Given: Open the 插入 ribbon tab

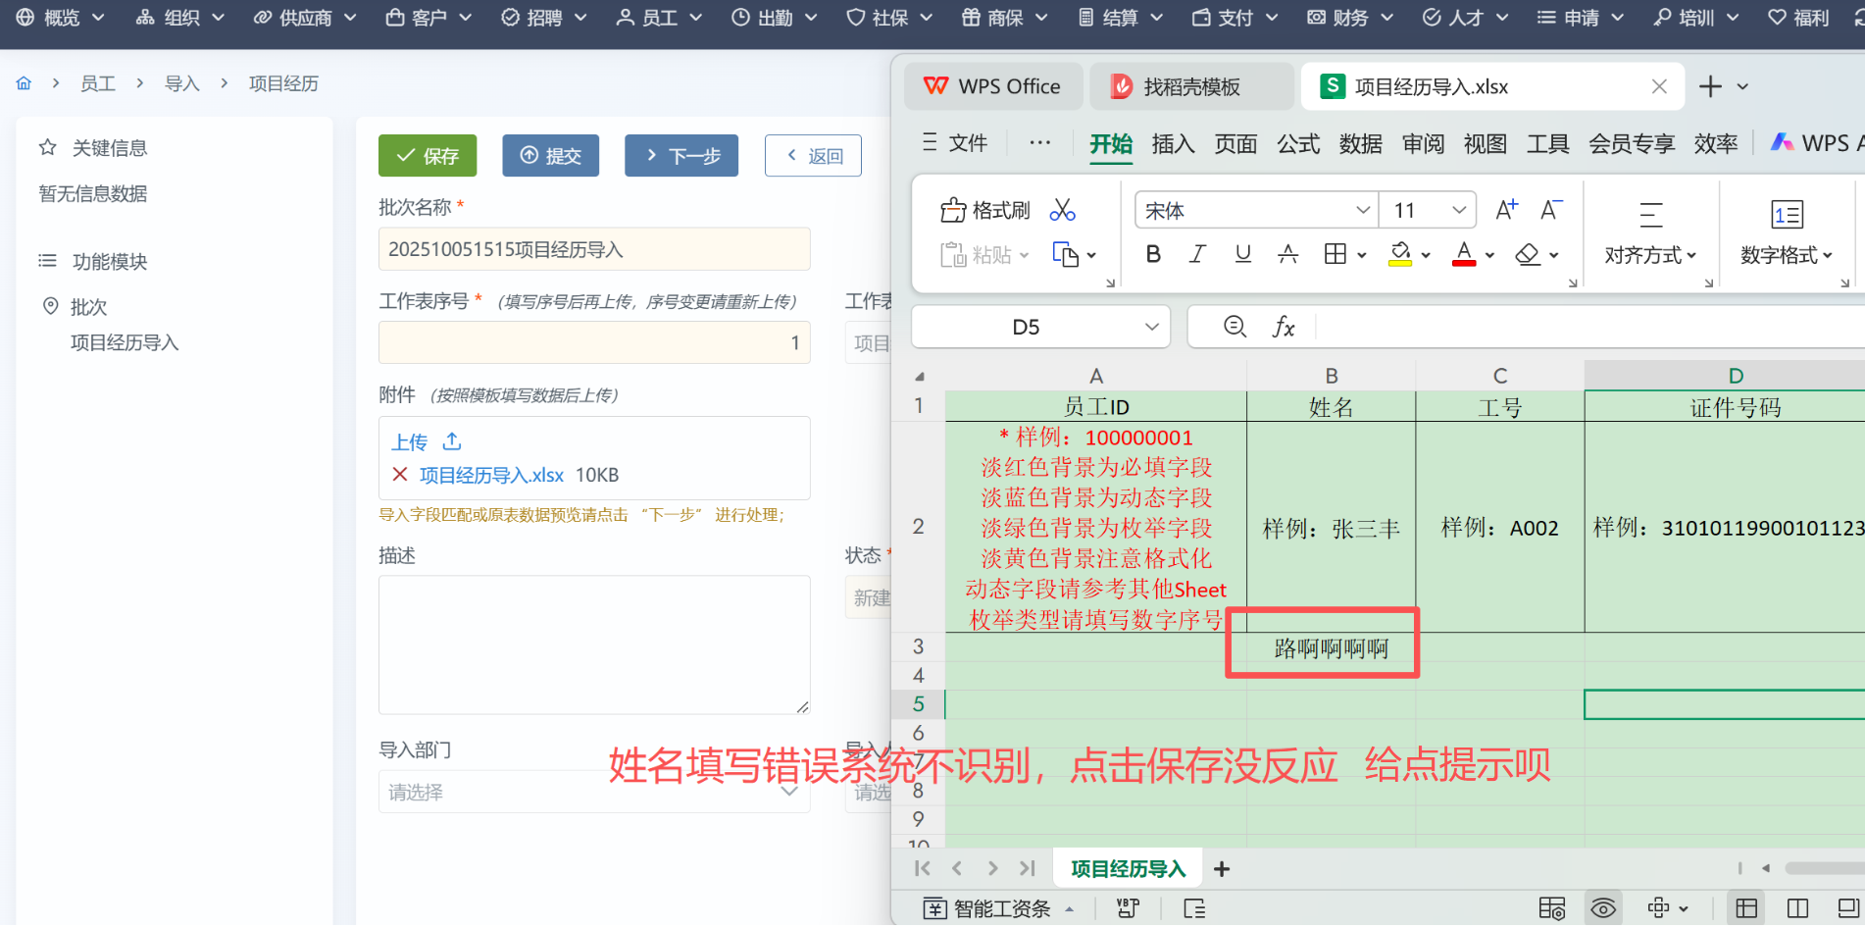Looking at the screenshot, I should (1173, 144).
